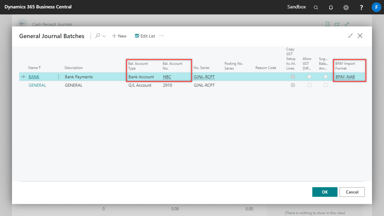Click the bookmark icon in Cash Receipt Journals page
Screen dimensions: 384x216
point(328,24)
